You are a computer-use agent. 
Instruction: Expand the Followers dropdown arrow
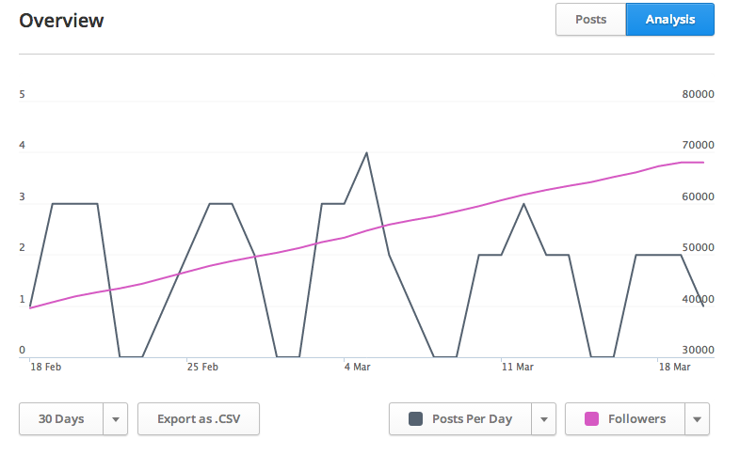(x=697, y=418)
